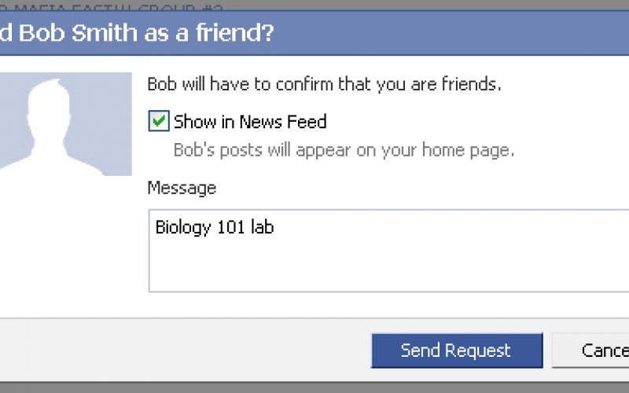Click 'Bob will have to confirm' text

click(324, 84)
